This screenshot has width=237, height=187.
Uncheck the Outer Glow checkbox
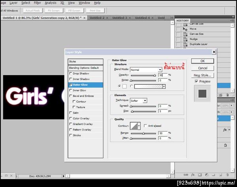pyautogui.click(x=71, y=85)
